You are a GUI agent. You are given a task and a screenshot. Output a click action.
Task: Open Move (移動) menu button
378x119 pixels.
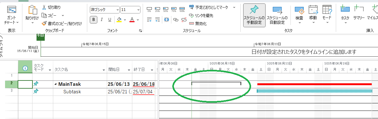[x=313, y=14]
